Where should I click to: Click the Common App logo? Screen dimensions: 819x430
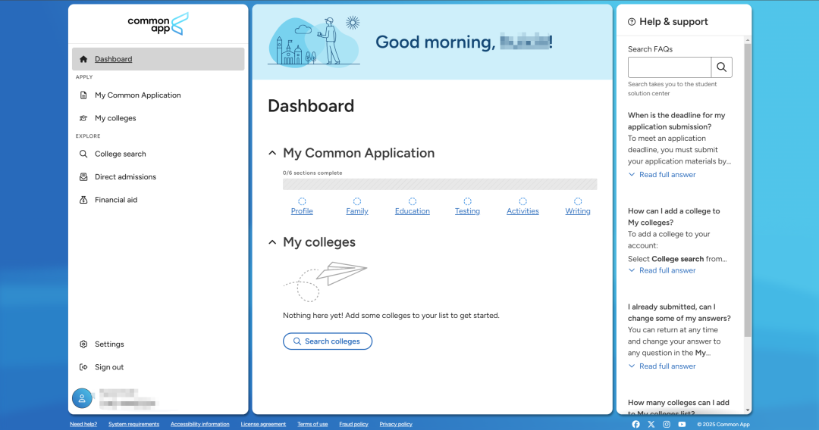tap(158, 24)
